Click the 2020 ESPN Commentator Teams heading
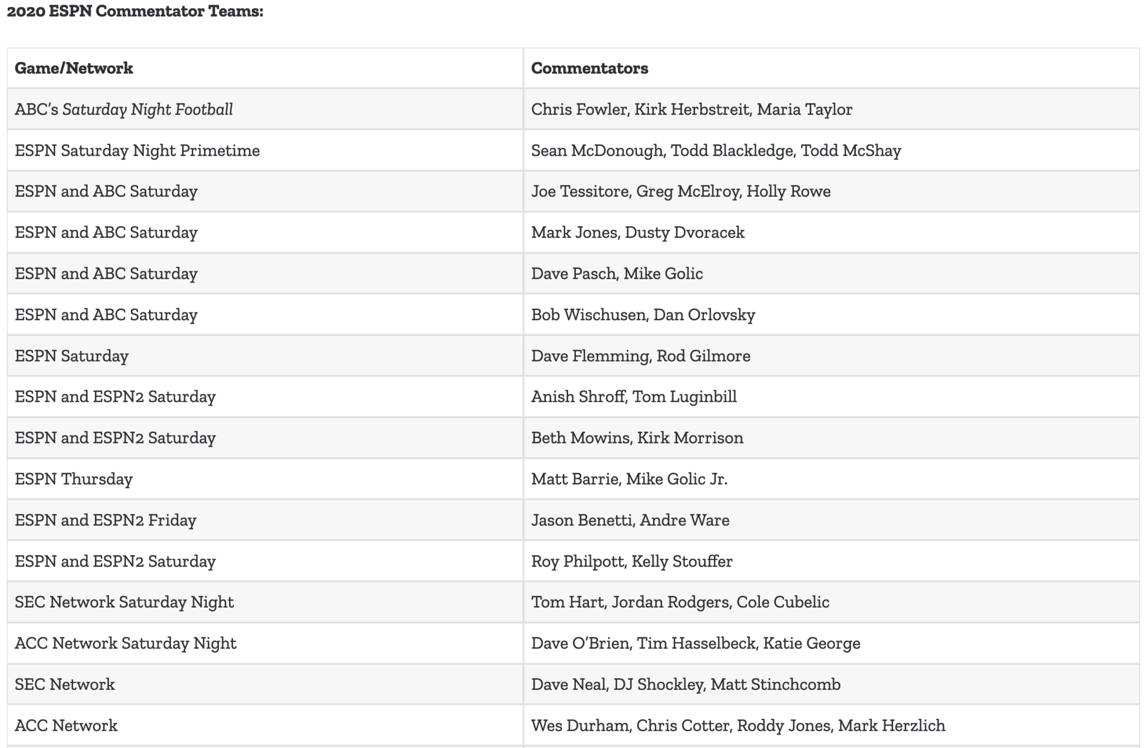This screenshot has height=748, width=1144. click(x=135, y=11)
